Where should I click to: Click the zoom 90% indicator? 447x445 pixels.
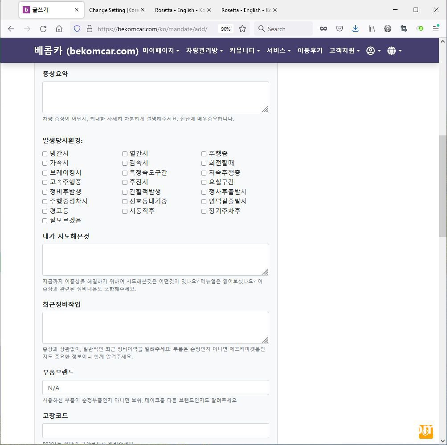tap(226, 29)
